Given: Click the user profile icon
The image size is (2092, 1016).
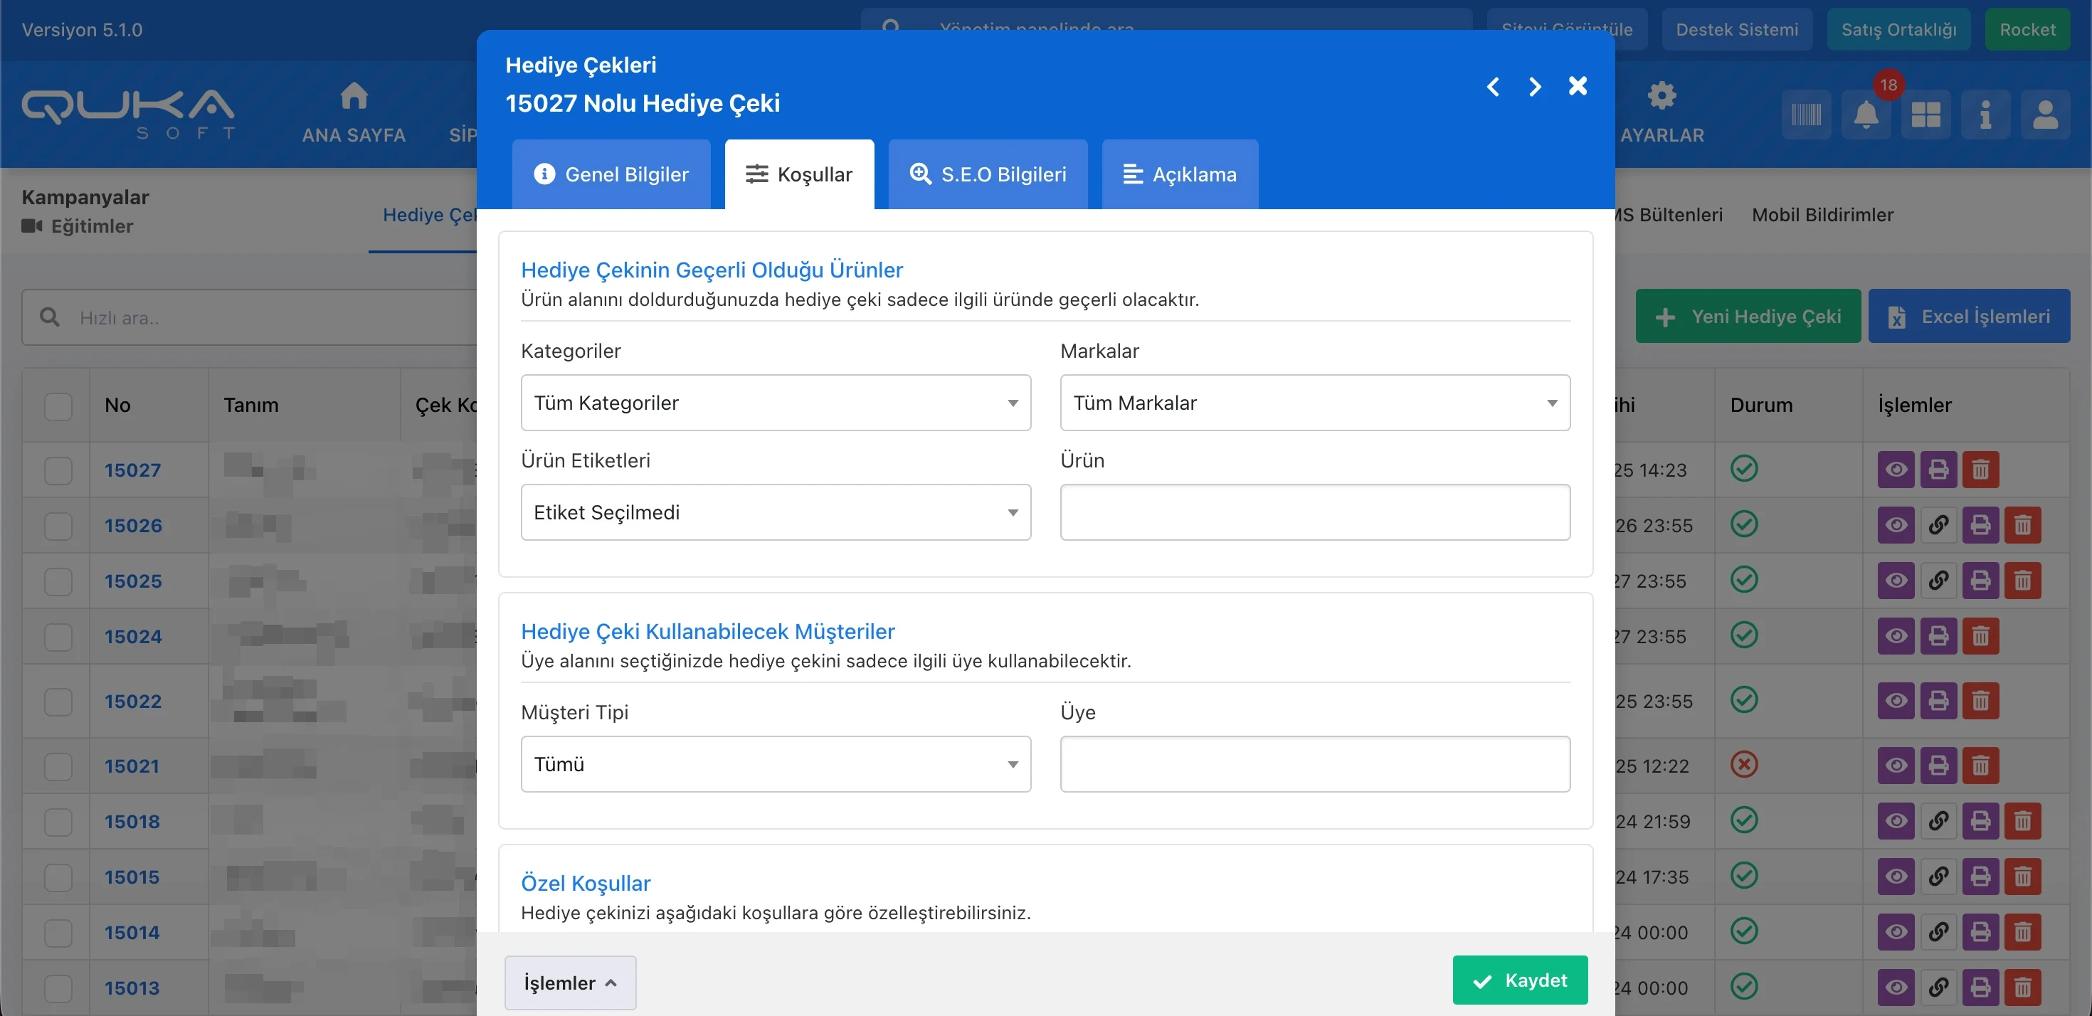Looking at the screenshot, I should [x=2045, y=115].
